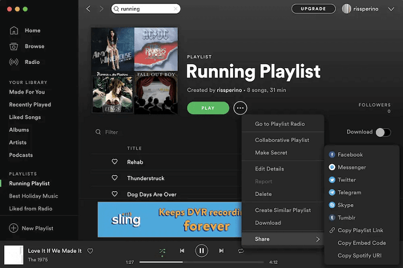Open Albums in Your Library

19,130
